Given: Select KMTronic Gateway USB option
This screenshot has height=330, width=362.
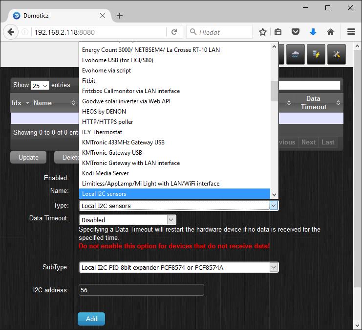Looking at the screenshot, I should pos(174,153).
